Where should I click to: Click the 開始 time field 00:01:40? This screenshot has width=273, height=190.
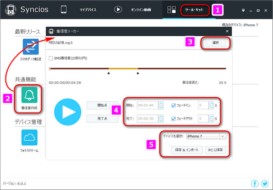point(147,105)
